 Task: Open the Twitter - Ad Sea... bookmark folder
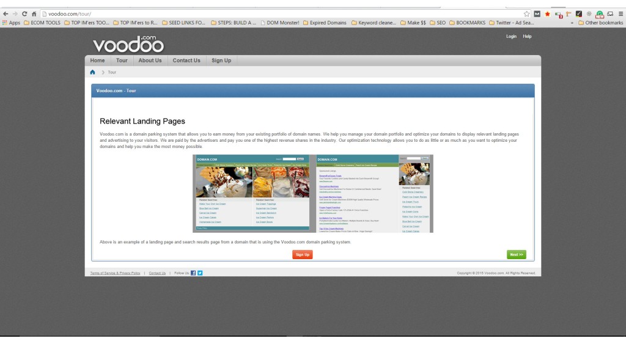click(512, 23)
